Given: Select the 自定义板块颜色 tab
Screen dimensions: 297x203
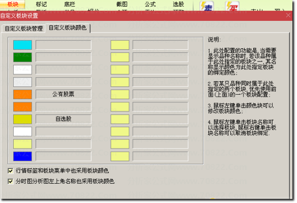Looking at the screenshot, I should (x=68, y=28).
